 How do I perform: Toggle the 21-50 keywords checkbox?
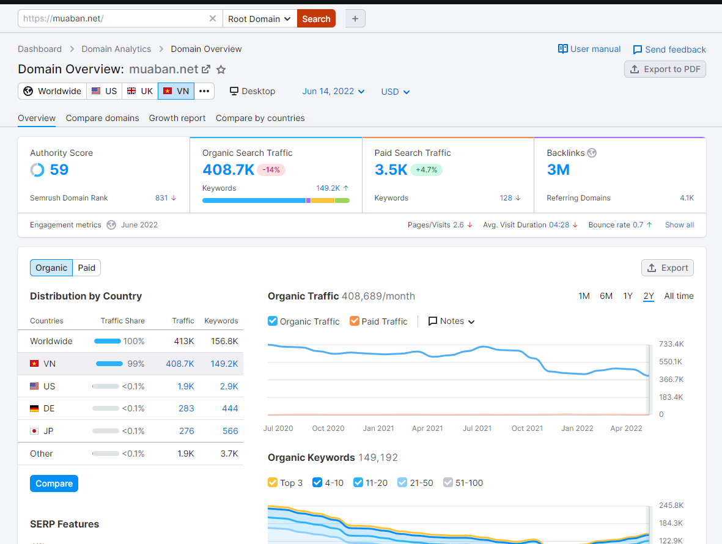pos(402,482)
